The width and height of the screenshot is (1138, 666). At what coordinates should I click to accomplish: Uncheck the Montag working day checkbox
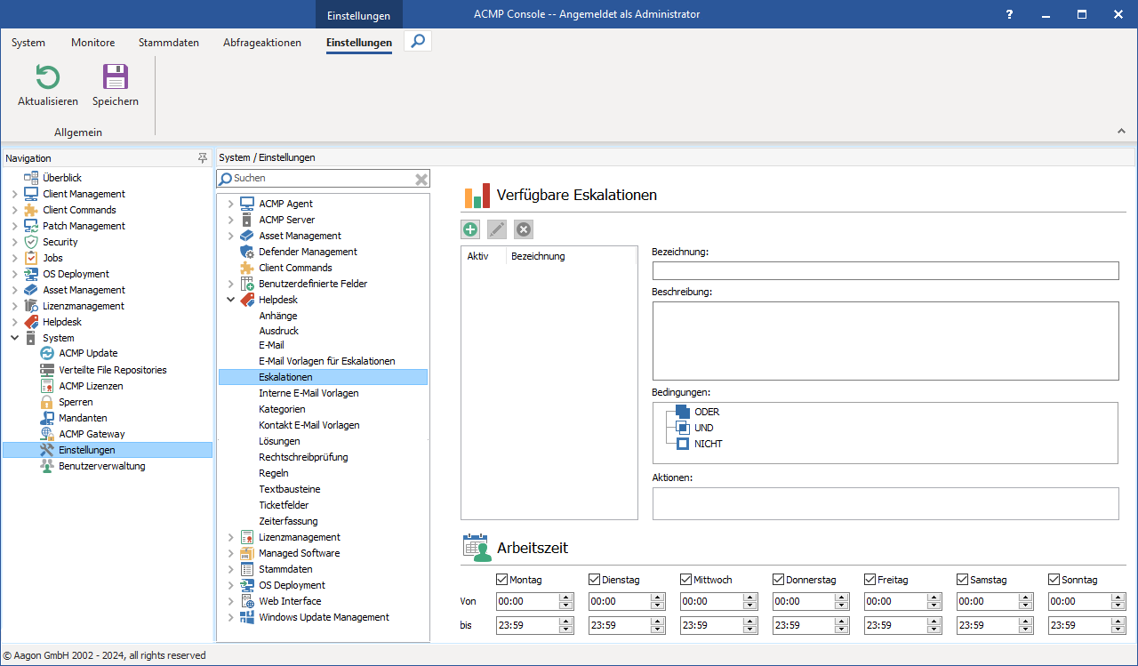click(501, 579)
